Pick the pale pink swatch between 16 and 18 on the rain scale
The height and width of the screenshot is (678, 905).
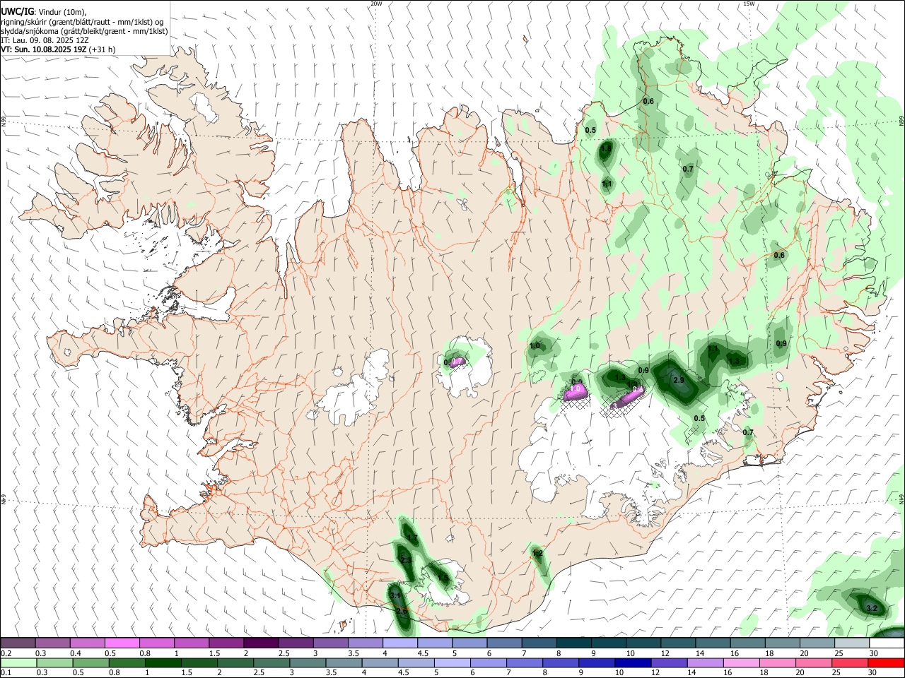pos(741,662)
